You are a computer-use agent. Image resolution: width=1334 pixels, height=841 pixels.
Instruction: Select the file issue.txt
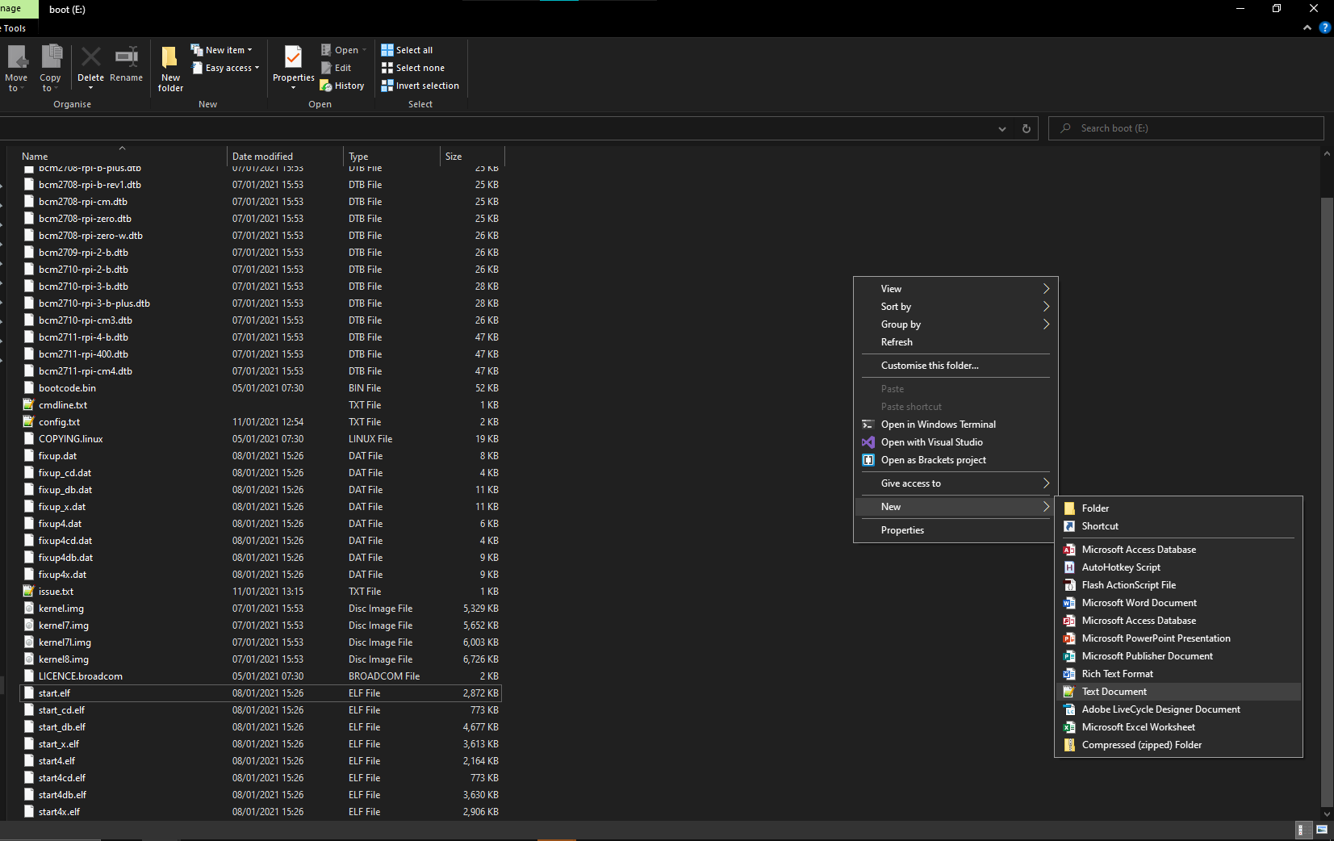(x=260, y=592)
